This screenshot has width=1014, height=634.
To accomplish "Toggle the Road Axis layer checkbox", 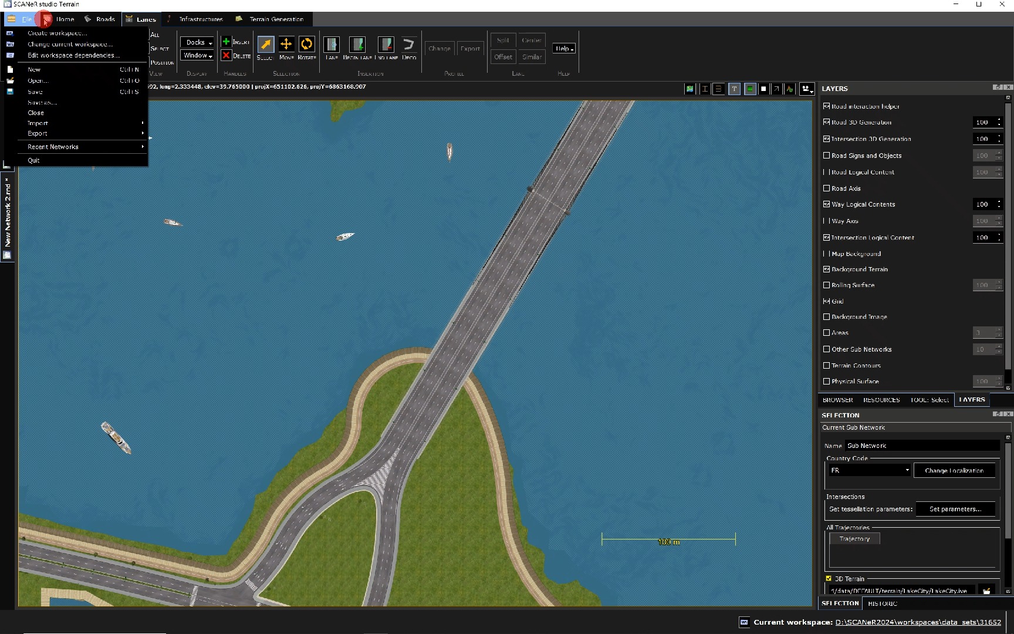I will (826, 188).
